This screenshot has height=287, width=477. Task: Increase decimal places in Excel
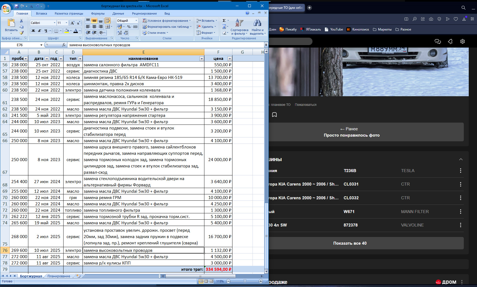[120, 33]
